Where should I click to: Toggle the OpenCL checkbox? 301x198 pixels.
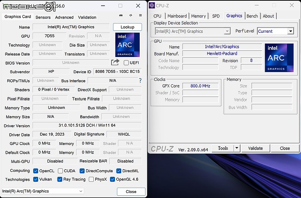[x=36, y=171]
